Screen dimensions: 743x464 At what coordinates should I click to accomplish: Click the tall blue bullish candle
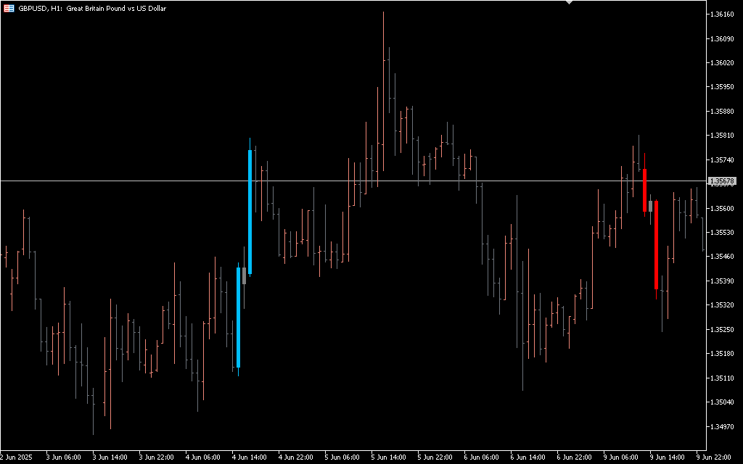[250, 210]
